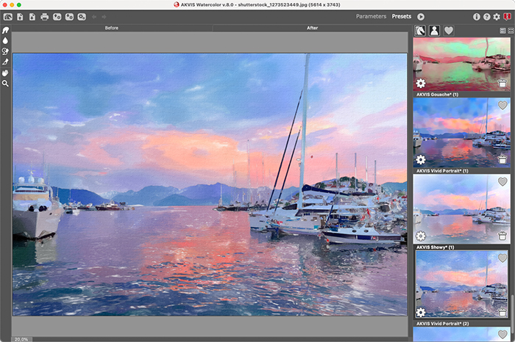Activate the Hand pan tool
The height and width of the screenshot is (342, 515).
[x=6, y=73]
